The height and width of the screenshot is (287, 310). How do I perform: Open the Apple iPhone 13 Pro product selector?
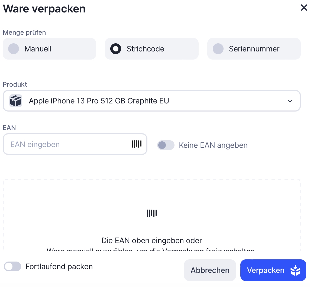pos(152,101)
